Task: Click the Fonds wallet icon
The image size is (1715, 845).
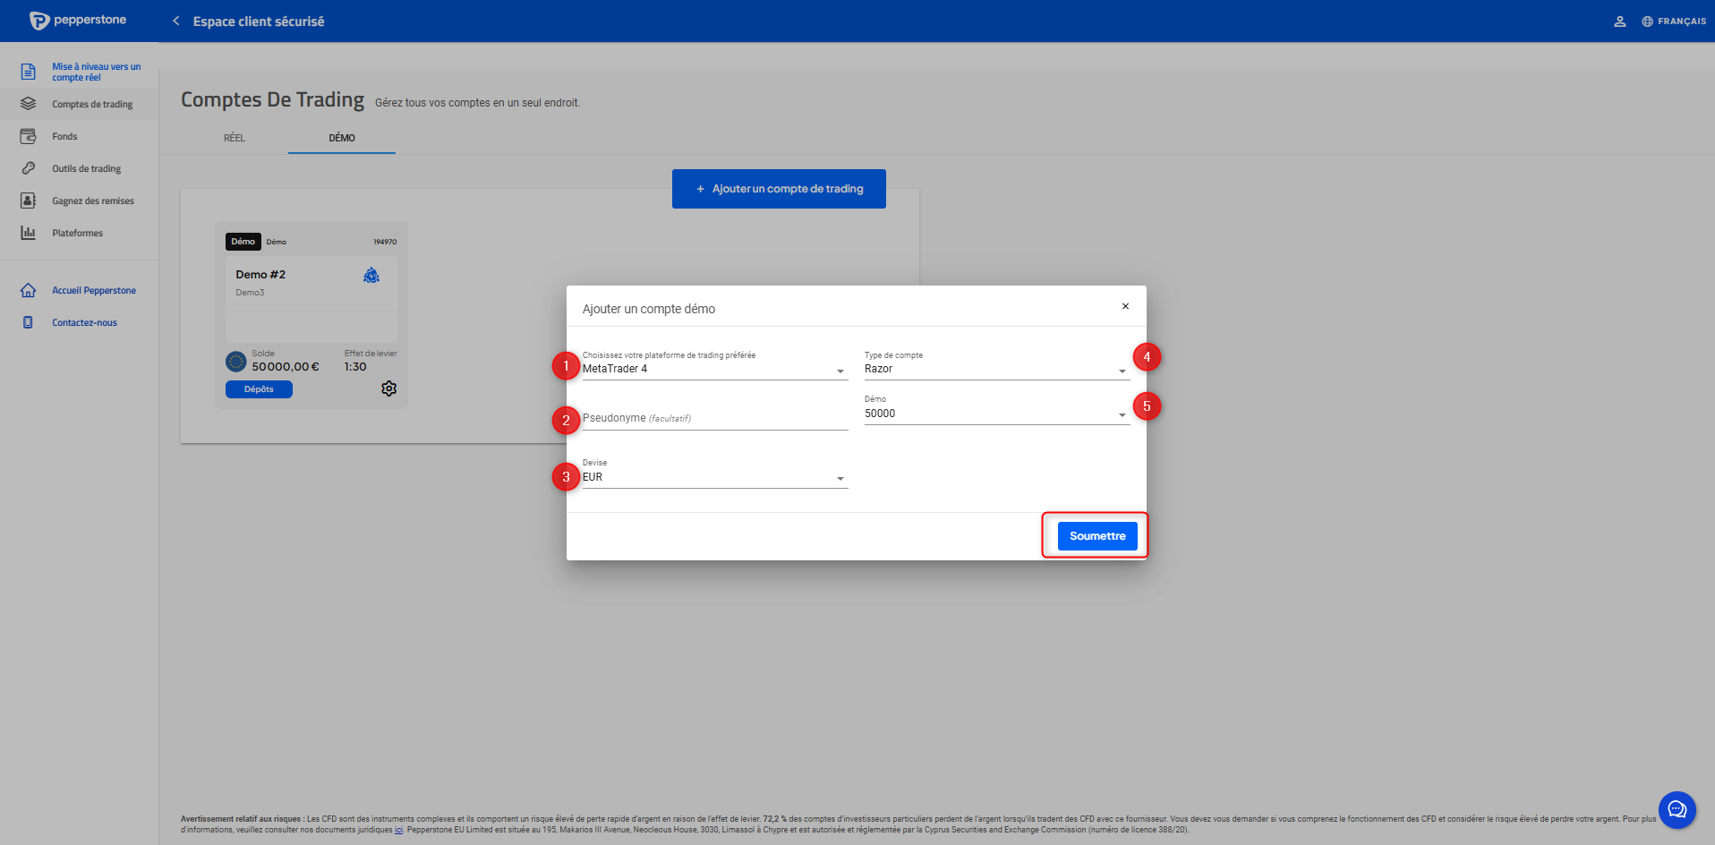Action: click(29, 136)
